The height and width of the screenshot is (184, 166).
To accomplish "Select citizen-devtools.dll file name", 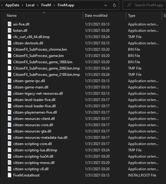I will [28, 43].
